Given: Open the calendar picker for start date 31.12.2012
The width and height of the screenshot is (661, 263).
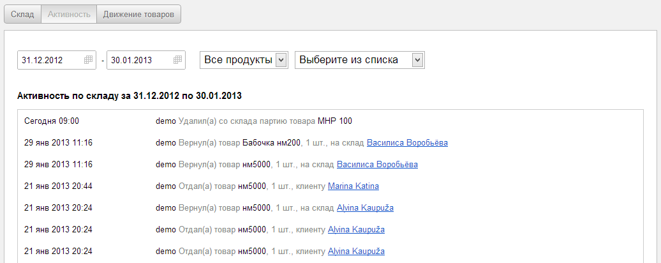Looking at the screenshot, I should coord(88,60).
